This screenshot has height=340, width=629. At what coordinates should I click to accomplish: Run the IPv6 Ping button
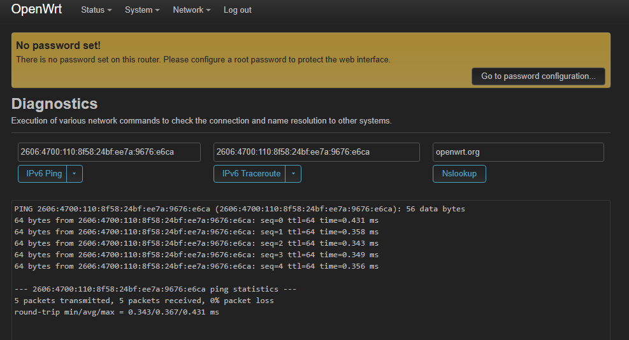(43, 174)
